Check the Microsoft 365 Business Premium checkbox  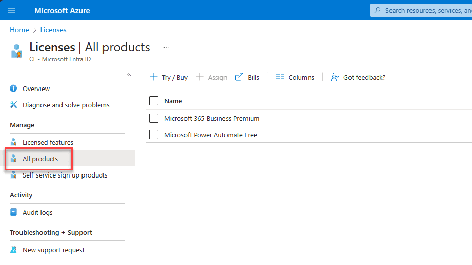coord(154,118)
